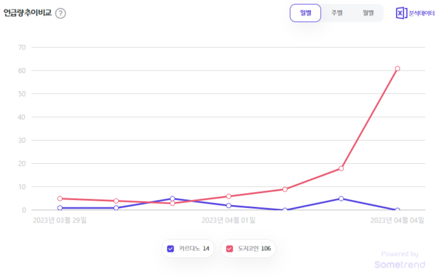The width and height of the screenshot is (437, 276).
Task: Click the blue 카르다노 point on 04월 01일
Action: point(228,206)
